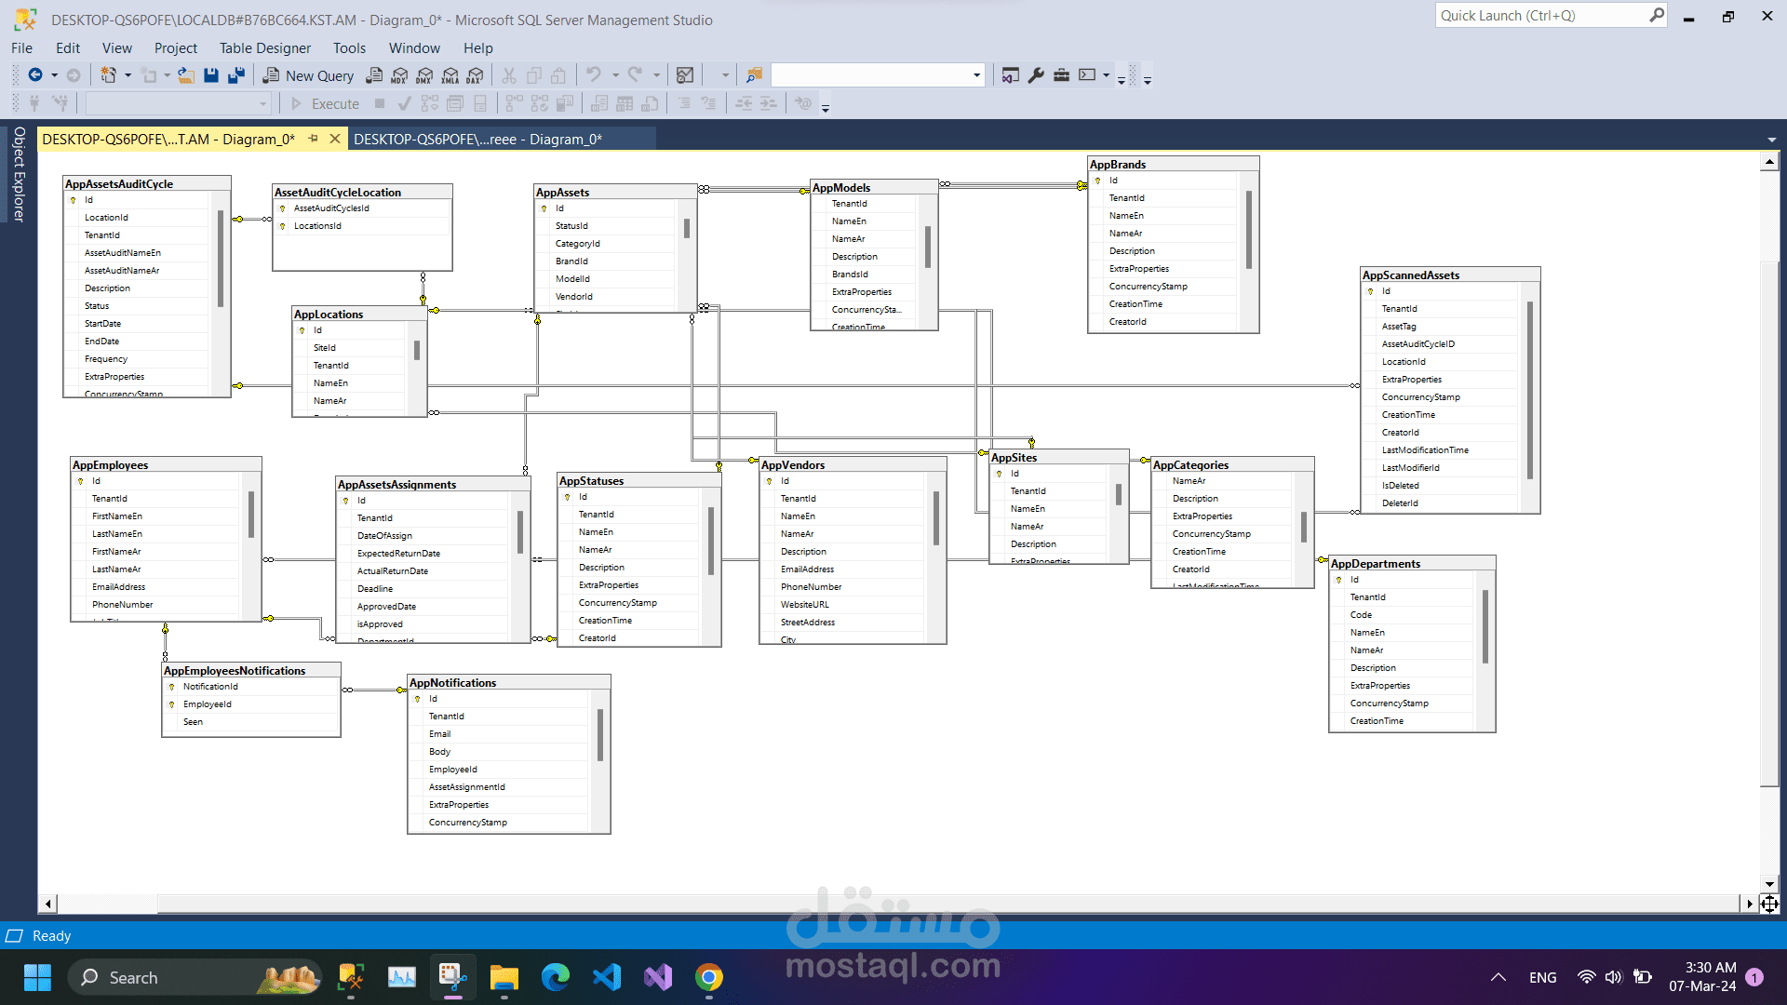The height and width of the screenshot is (1005, 1787).
Task: Click the Open File folder icon
Action: click(x=186, y=75)
